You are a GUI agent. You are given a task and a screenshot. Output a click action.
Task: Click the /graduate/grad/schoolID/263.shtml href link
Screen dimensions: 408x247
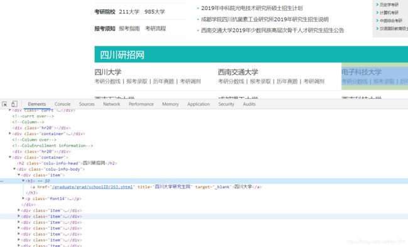coord(92,187)
